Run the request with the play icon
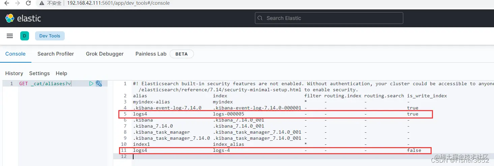Viewport: 494px width, 166px height. point(91,84)
